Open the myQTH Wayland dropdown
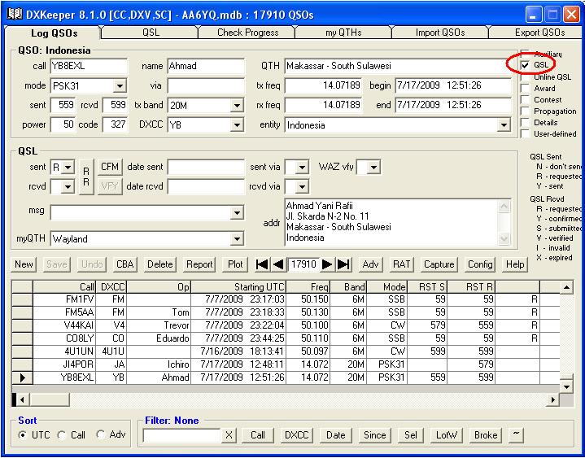The height and width of the screenshot is (458, 585). click(x=237, y=239)
